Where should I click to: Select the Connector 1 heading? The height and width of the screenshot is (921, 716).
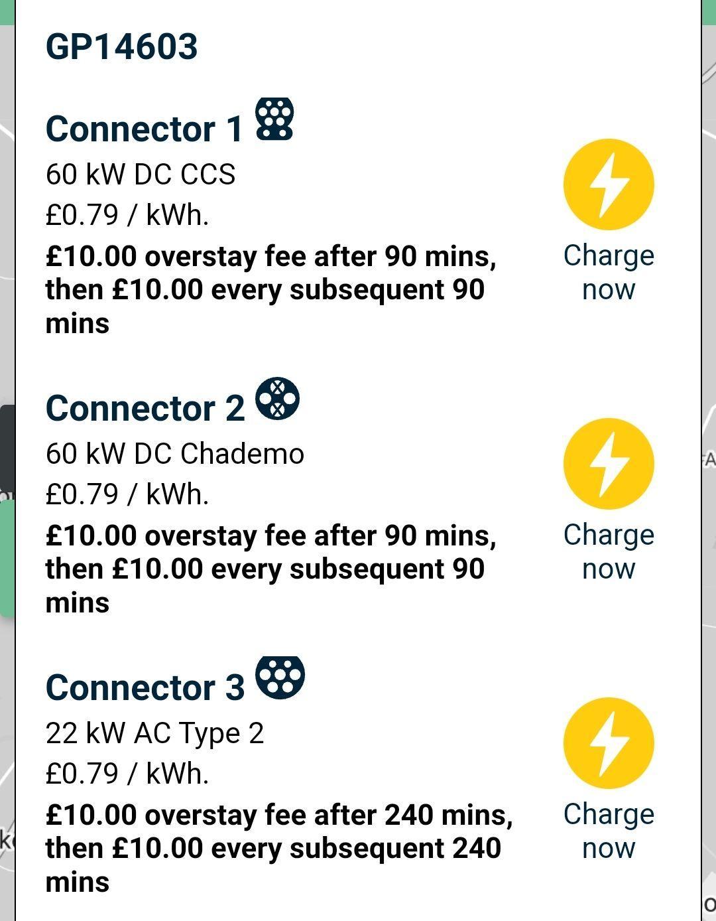pyautogui.click(x=145, y=129)
